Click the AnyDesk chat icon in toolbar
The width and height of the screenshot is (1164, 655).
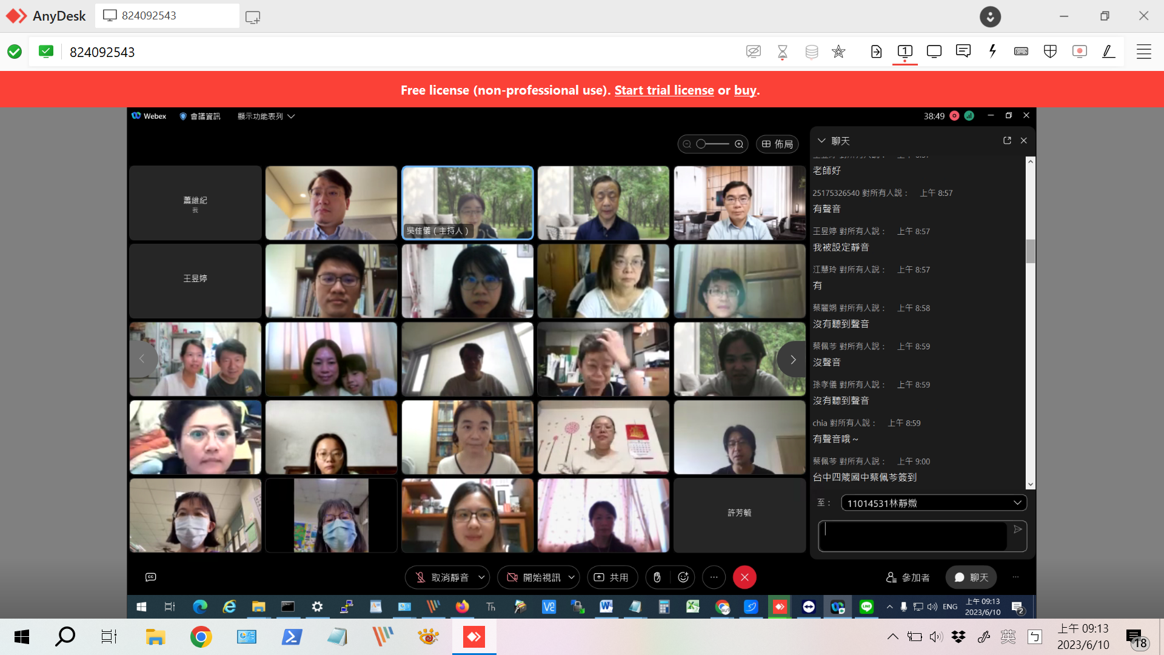click(963, 52)
